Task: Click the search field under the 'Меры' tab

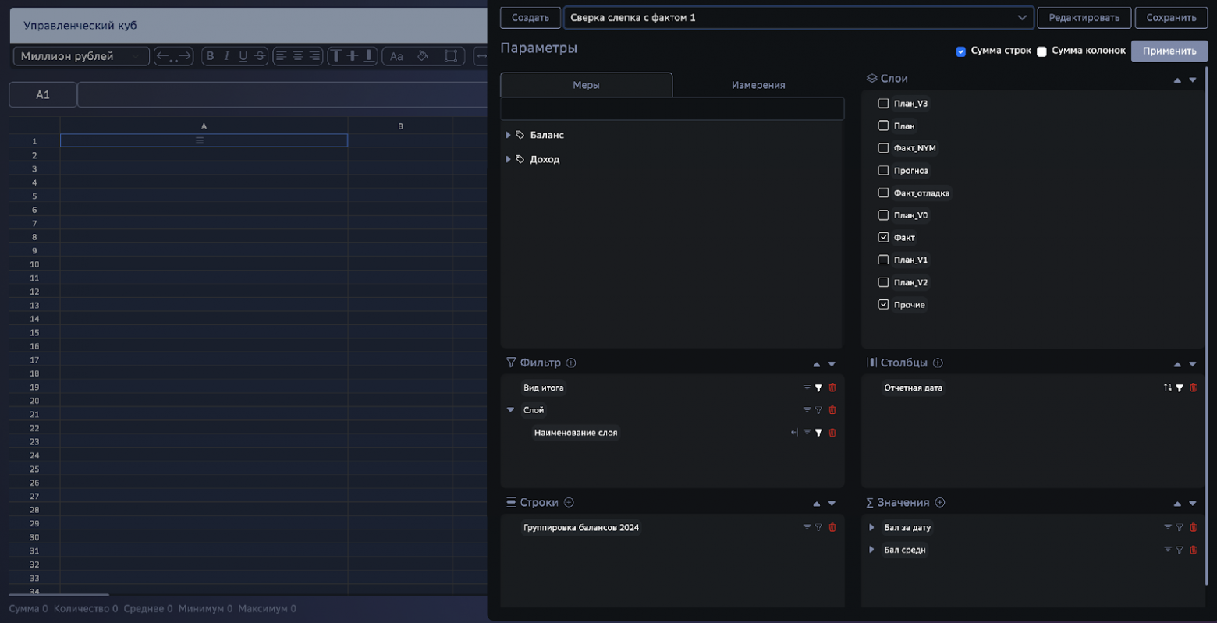Action: point(672,109)
